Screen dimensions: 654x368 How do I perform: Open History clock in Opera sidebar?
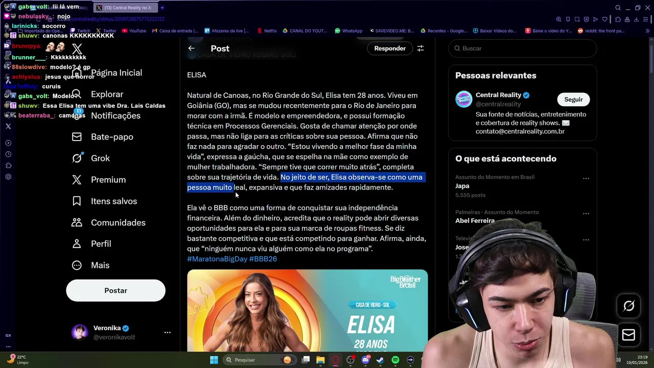(8, 154)
